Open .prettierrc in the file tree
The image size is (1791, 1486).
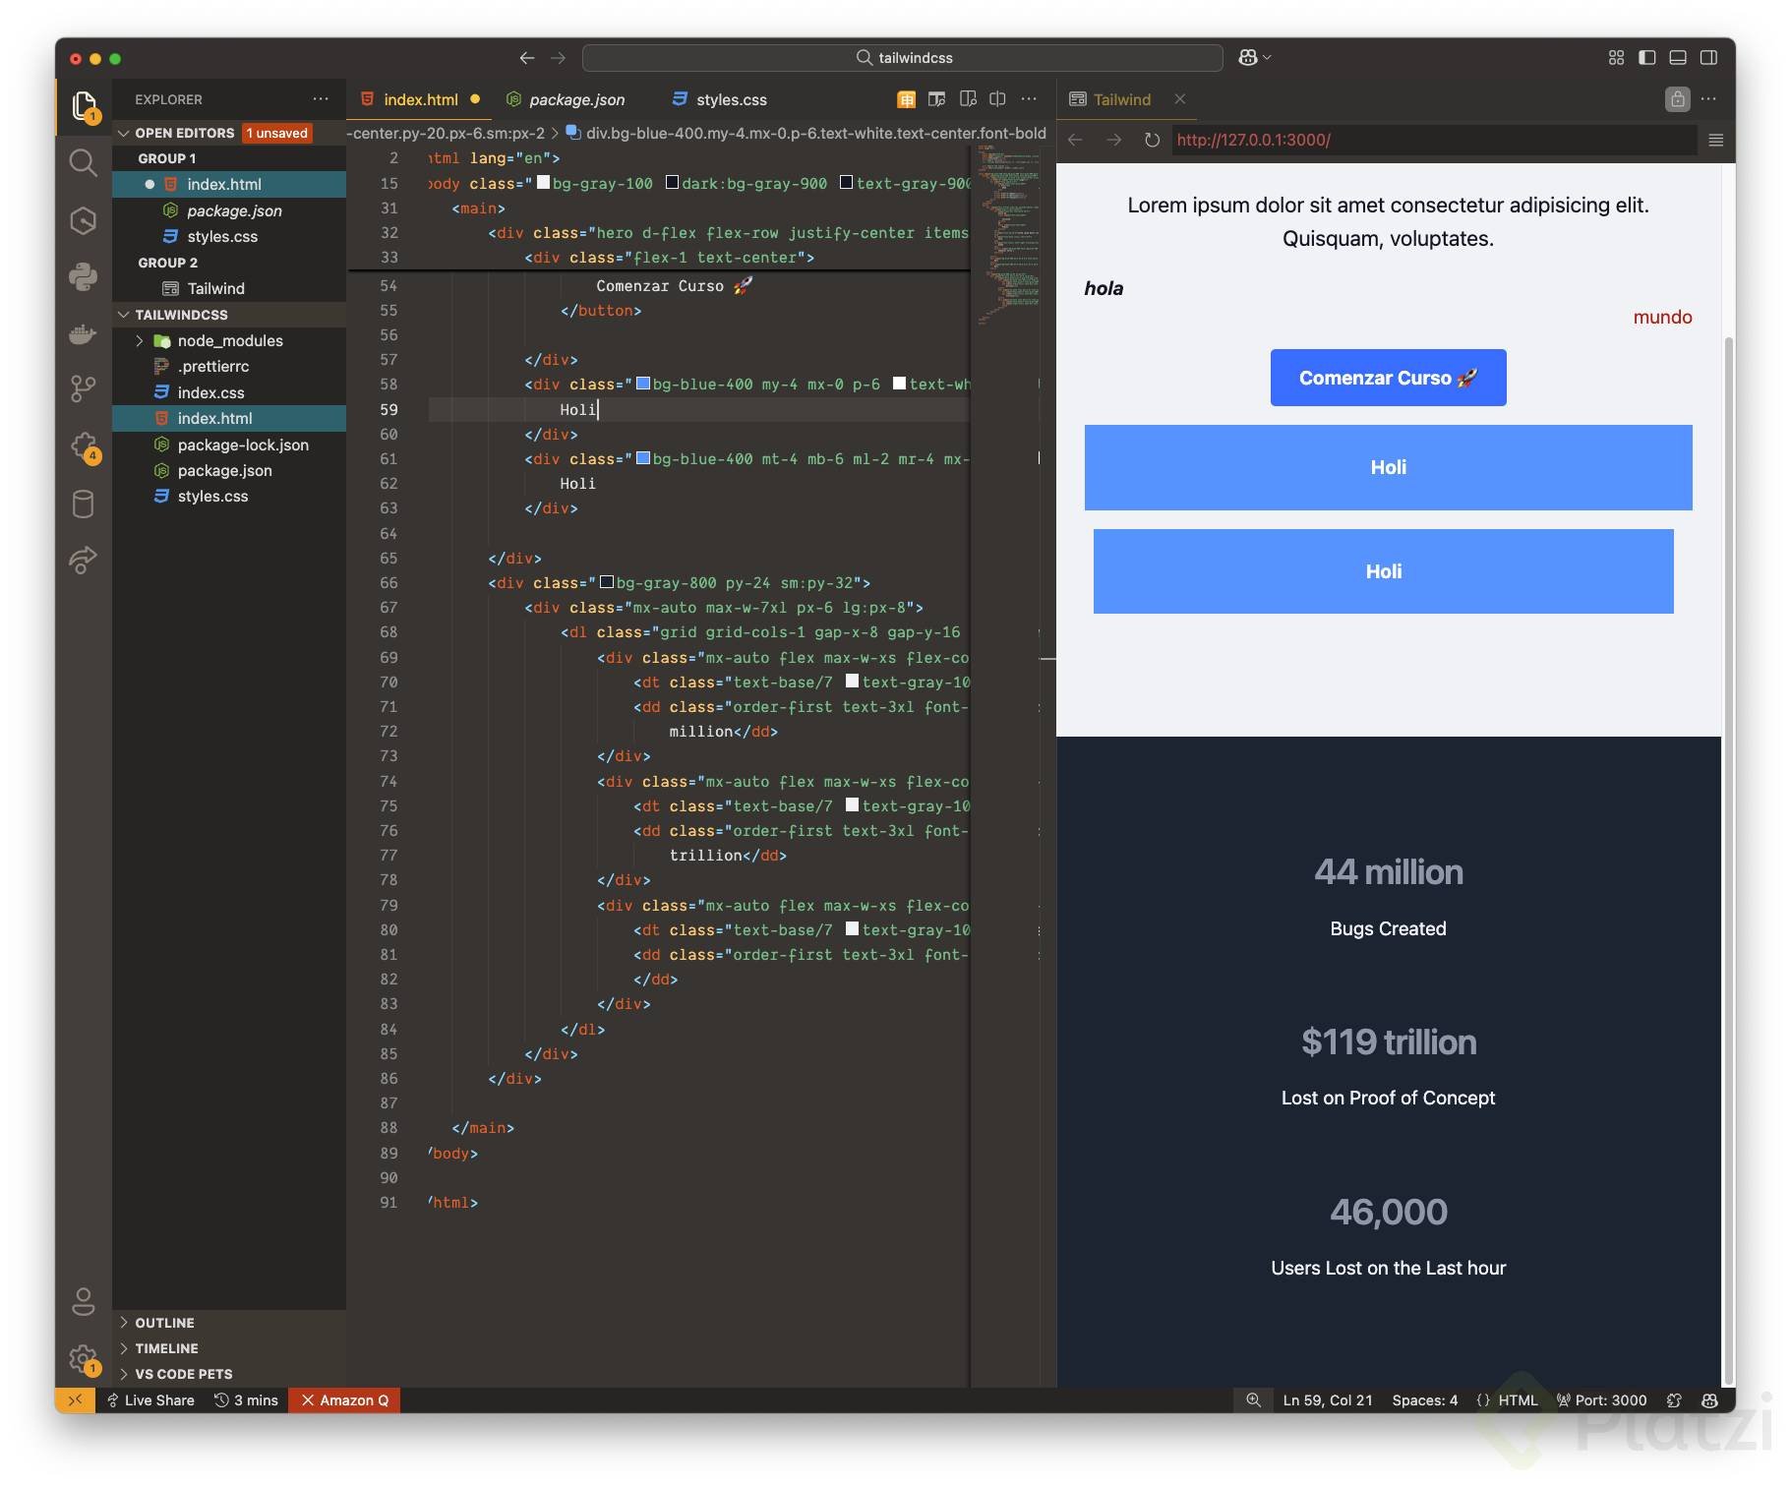pyautogui.click(x=213, y=367)
